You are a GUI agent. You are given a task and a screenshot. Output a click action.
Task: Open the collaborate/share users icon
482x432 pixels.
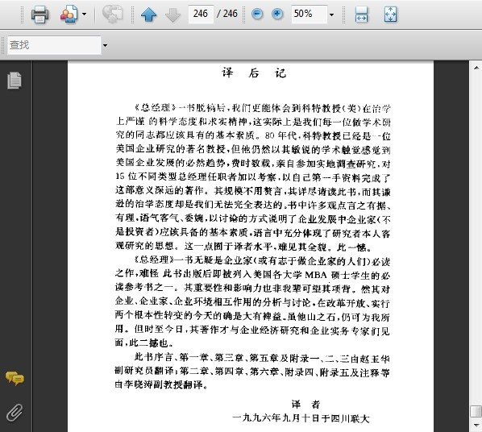pos(69,15)
